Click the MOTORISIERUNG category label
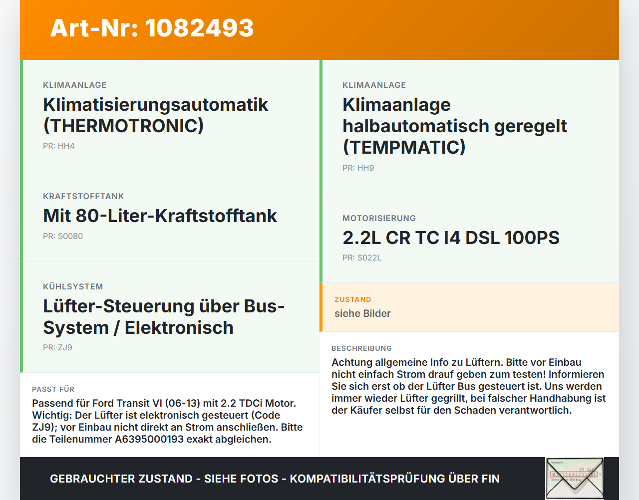639x500 pixels. coord(379,219)
